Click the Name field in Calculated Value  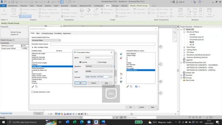pyautogui.click(x=99, y=57)
